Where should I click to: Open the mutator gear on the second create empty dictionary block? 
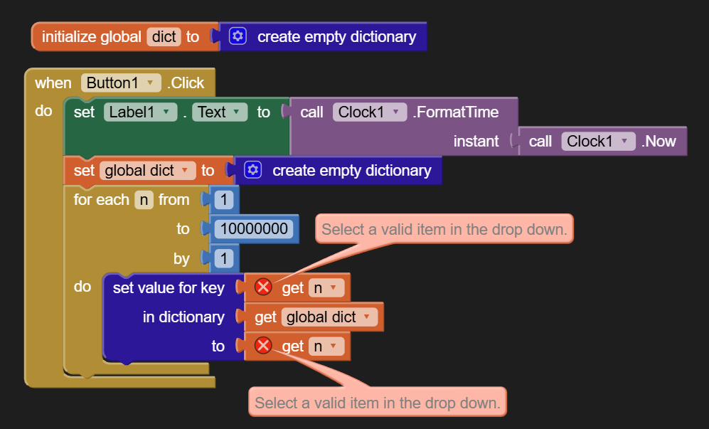[252, 170]
